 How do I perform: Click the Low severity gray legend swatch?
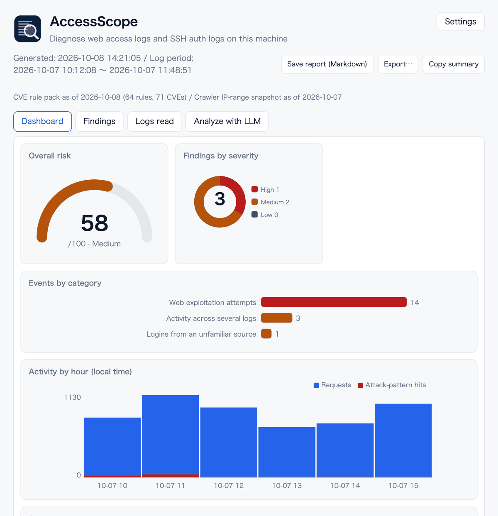coord(254,215)
